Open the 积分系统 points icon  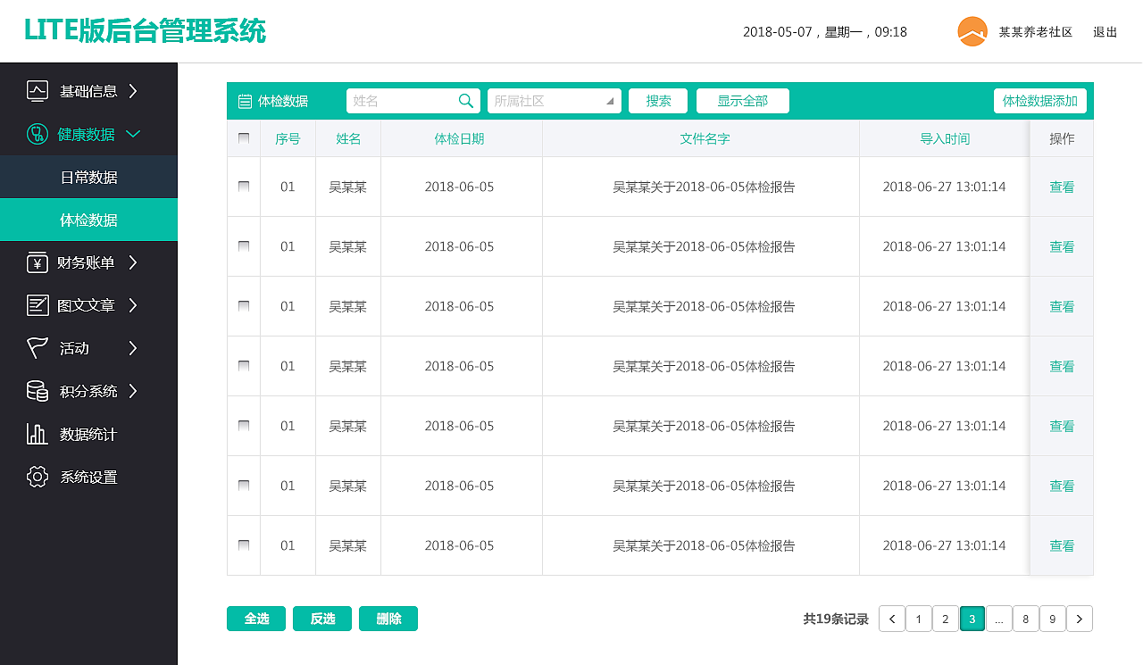click(x=37, y=391)
